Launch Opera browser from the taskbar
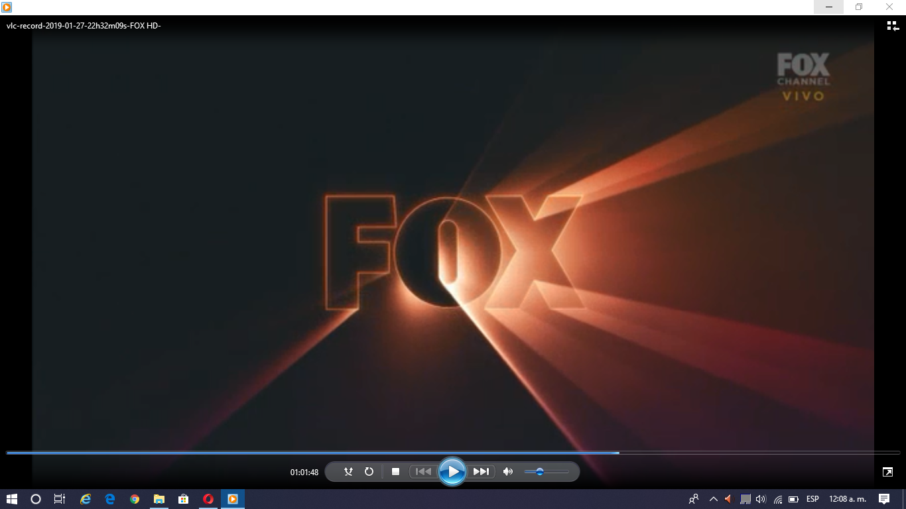This screenshot has width=906, height=509. click(x=208, y=499)
